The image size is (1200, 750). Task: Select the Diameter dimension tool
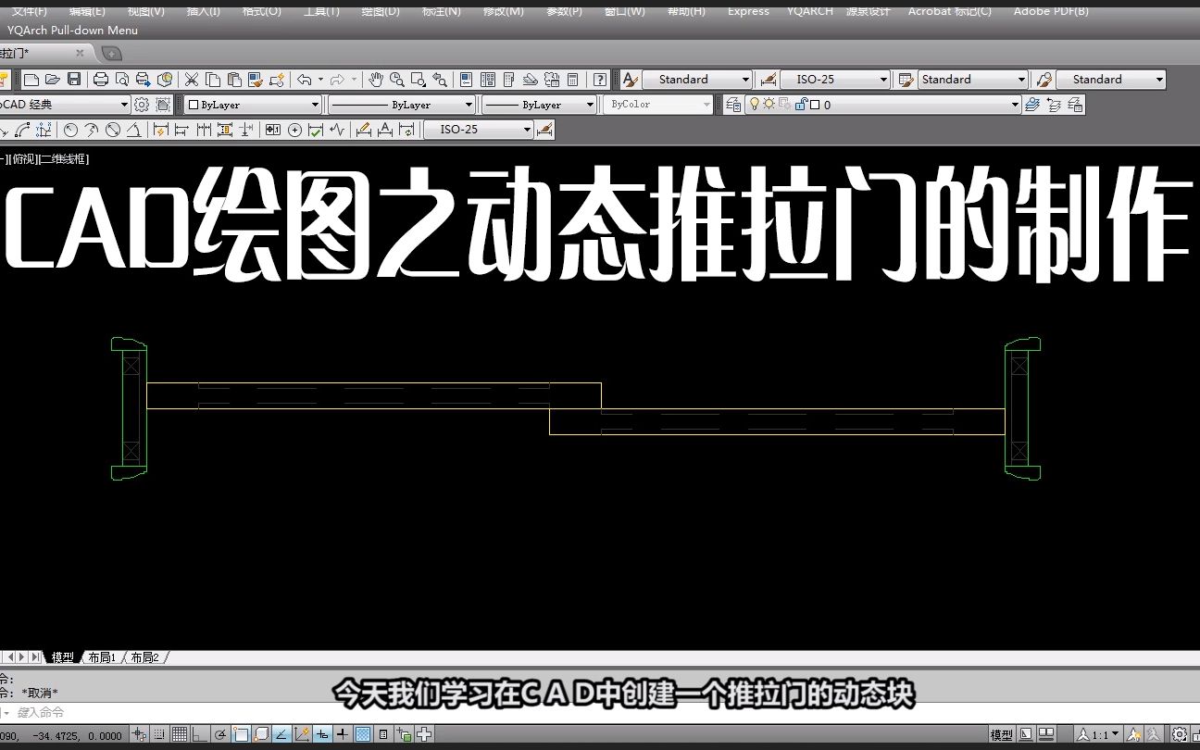pyautogui.click(x=113, y=130)
